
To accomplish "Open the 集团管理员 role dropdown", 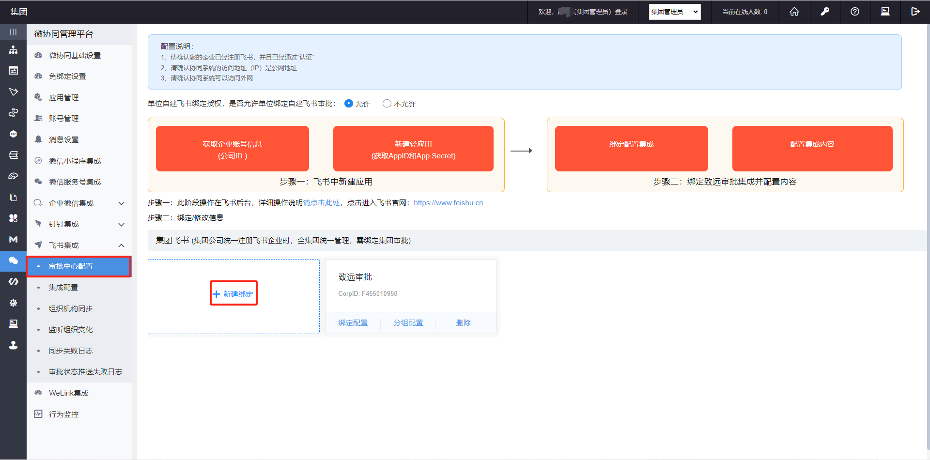I will pyautogui.click(x=675, y=12).
